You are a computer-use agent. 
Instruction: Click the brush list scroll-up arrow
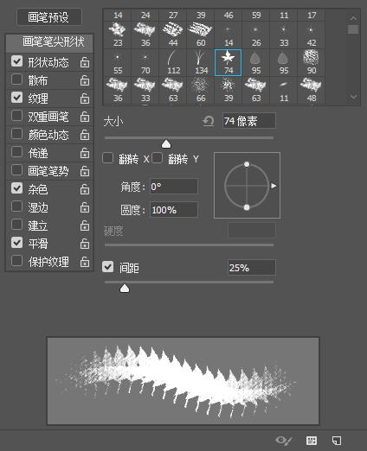[353, 18]
